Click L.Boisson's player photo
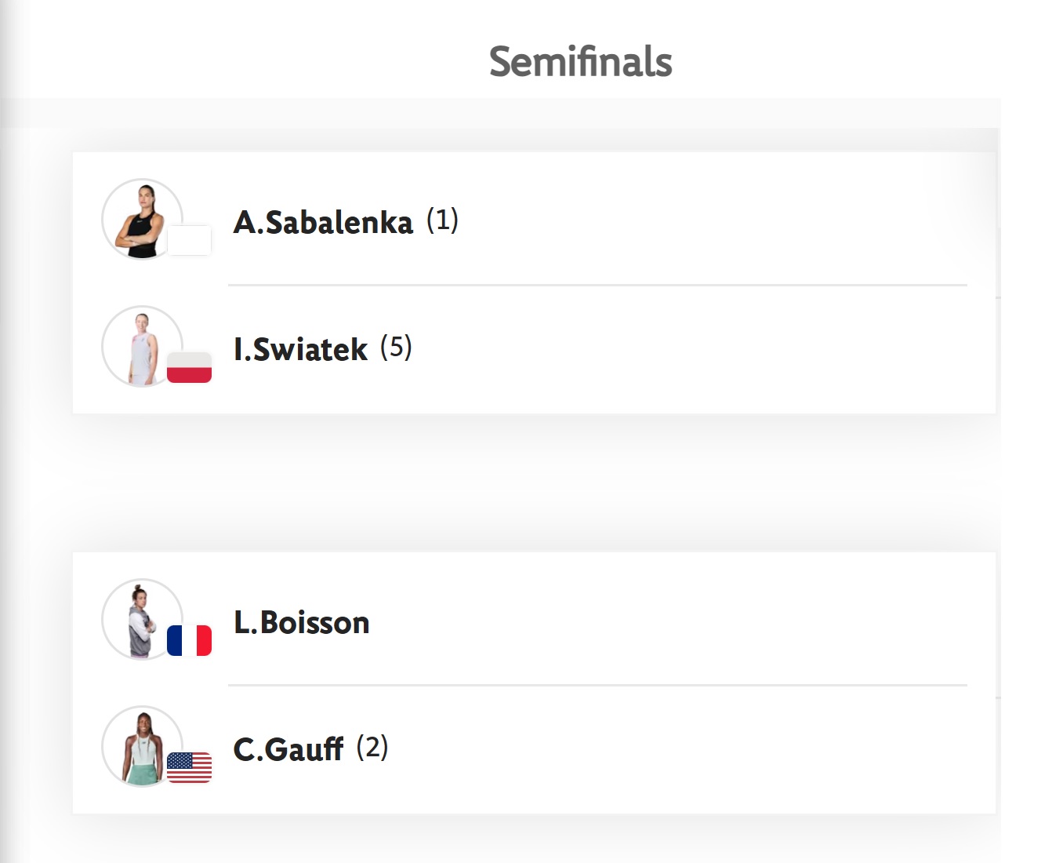 [x=142, y=620]
